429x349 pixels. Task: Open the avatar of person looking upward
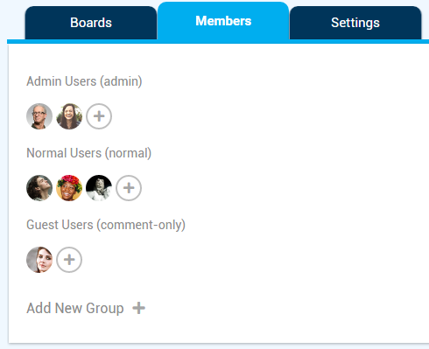coord(39,188)
